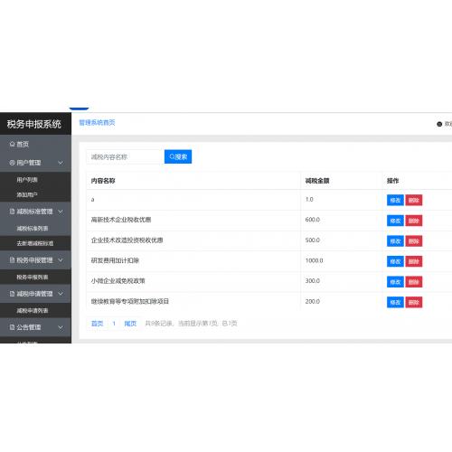Click the 管理系统首页 breadcrumb link

point(97,122)
